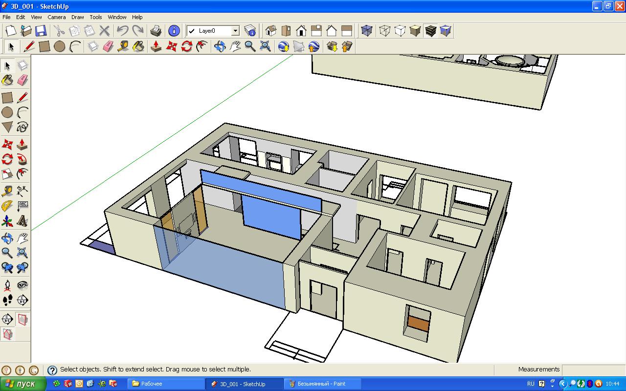The height and width of the screenshot is (391, 626).
Task: Switch to Front view house icon
Action: (301, 31)
